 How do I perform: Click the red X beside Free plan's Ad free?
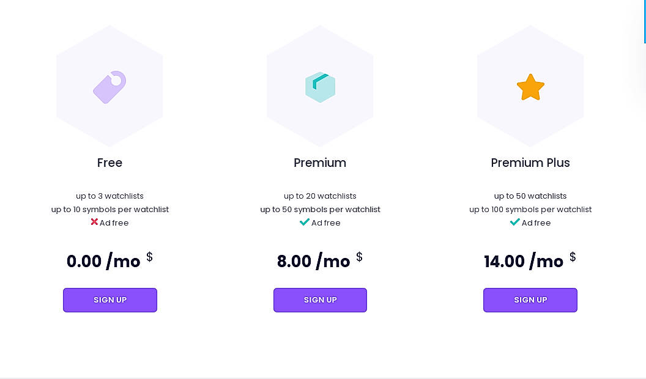coord(95,222)
